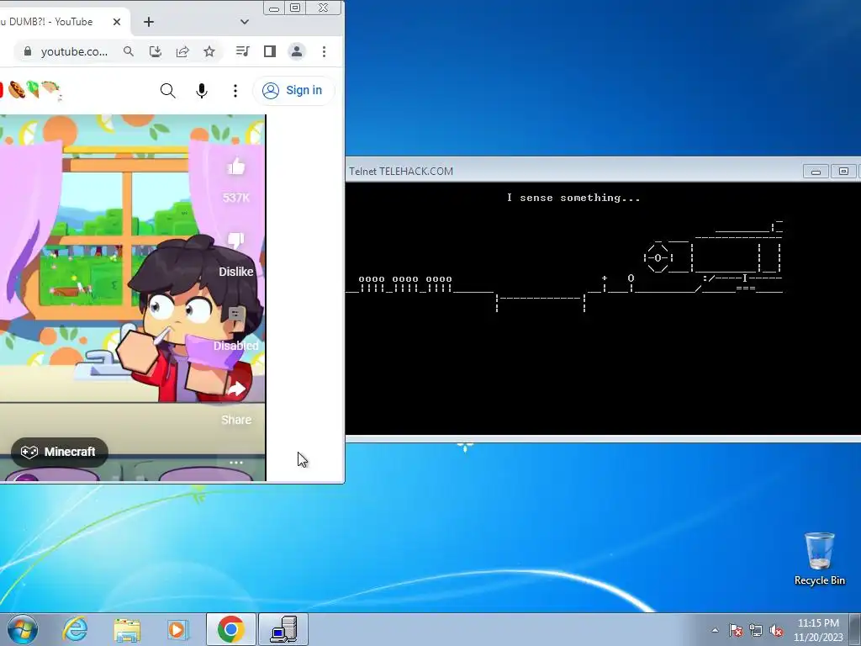Open Windows Media Player from taskbar
Image resolution: width=861 pixels, height=646 pixels.
click(x=177, y=629)
